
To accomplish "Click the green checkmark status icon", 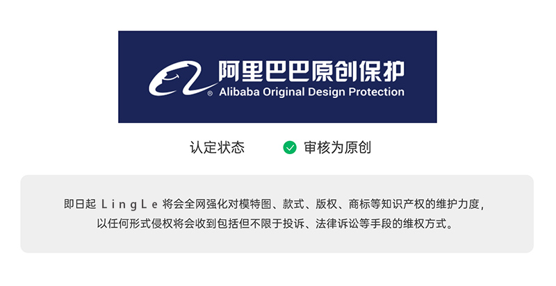I will click(290, 147).
